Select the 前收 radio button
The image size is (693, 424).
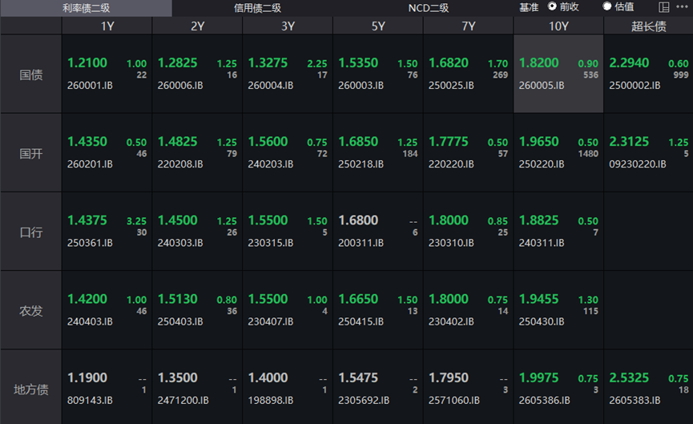(553, 6)
